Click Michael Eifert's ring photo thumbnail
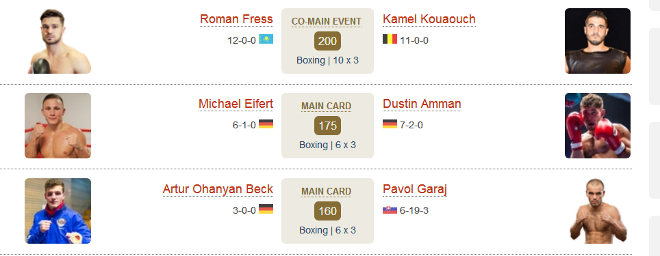The image size is (660, 256). (58, 126)
